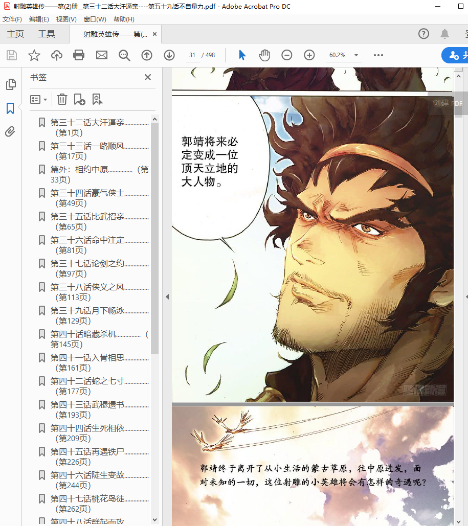
Task: Close the 射雕英雄传 document tab
Action: [155, 34]
